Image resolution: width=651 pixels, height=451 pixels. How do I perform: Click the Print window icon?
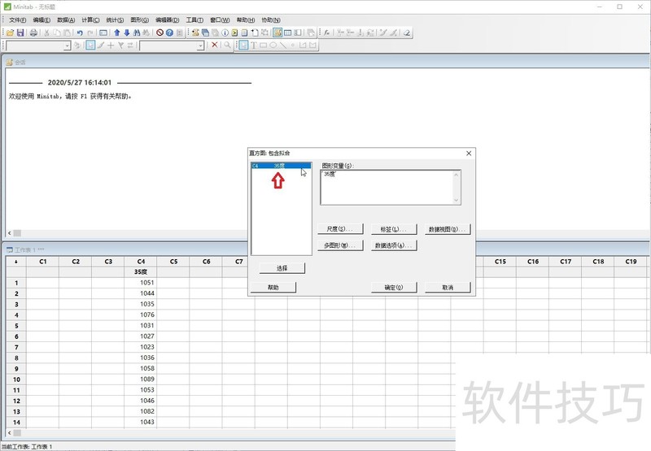(x=33, y=33)
